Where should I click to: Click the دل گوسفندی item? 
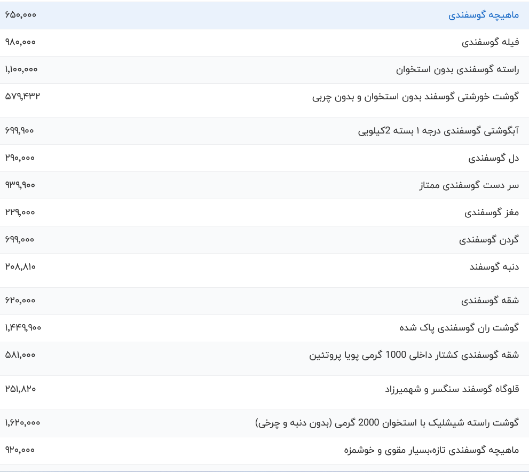click(494, 158)
